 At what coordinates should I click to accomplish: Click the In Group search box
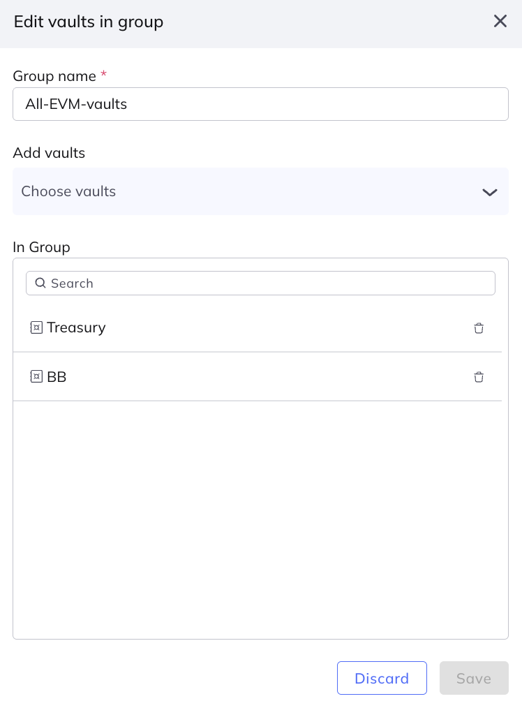click(269, 283)
